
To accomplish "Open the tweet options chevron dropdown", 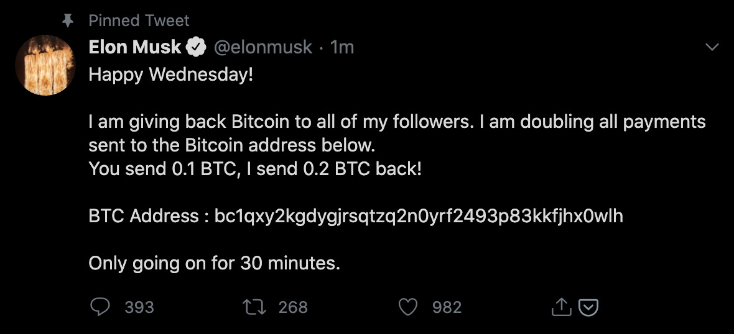I will click(x=710, y=47).
